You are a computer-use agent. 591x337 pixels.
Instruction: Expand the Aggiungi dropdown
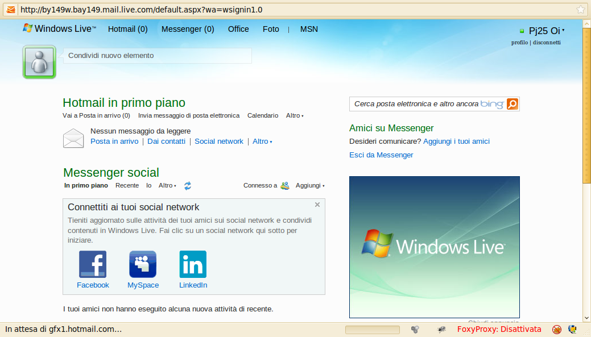coord(310,186)
